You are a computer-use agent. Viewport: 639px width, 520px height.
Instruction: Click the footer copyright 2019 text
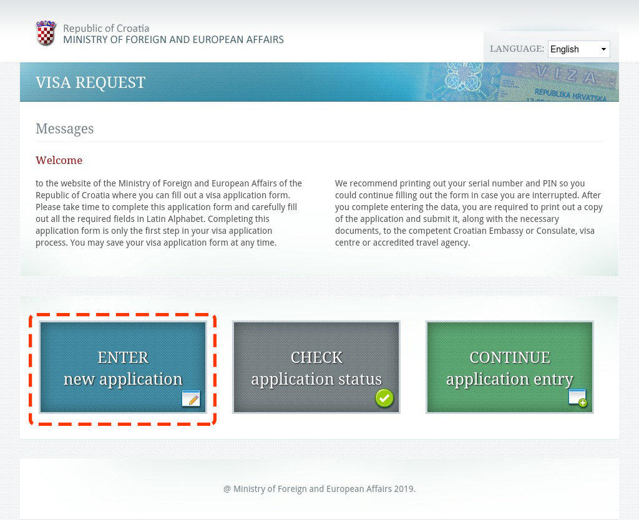pos(319,489)
